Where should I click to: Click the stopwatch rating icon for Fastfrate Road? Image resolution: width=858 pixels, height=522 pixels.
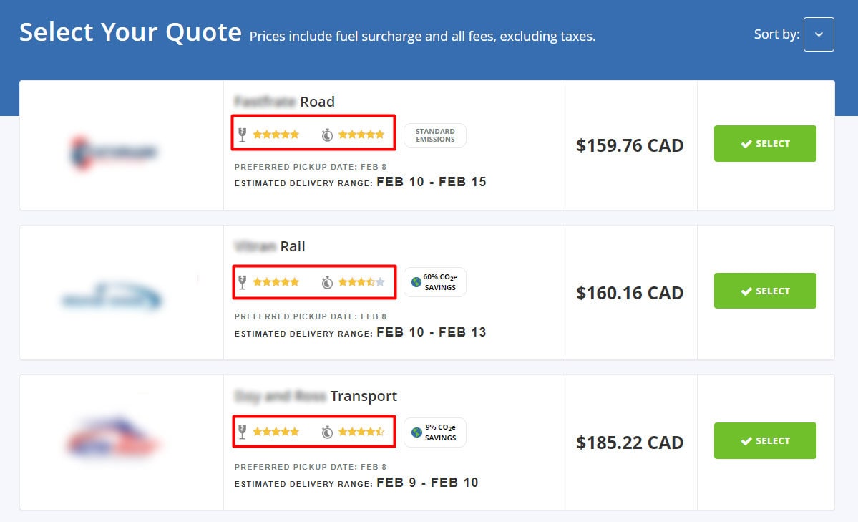pos(328,134)
